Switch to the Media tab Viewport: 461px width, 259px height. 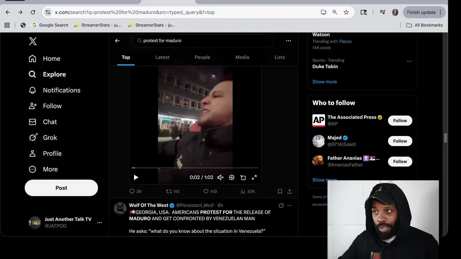[242, 57]
